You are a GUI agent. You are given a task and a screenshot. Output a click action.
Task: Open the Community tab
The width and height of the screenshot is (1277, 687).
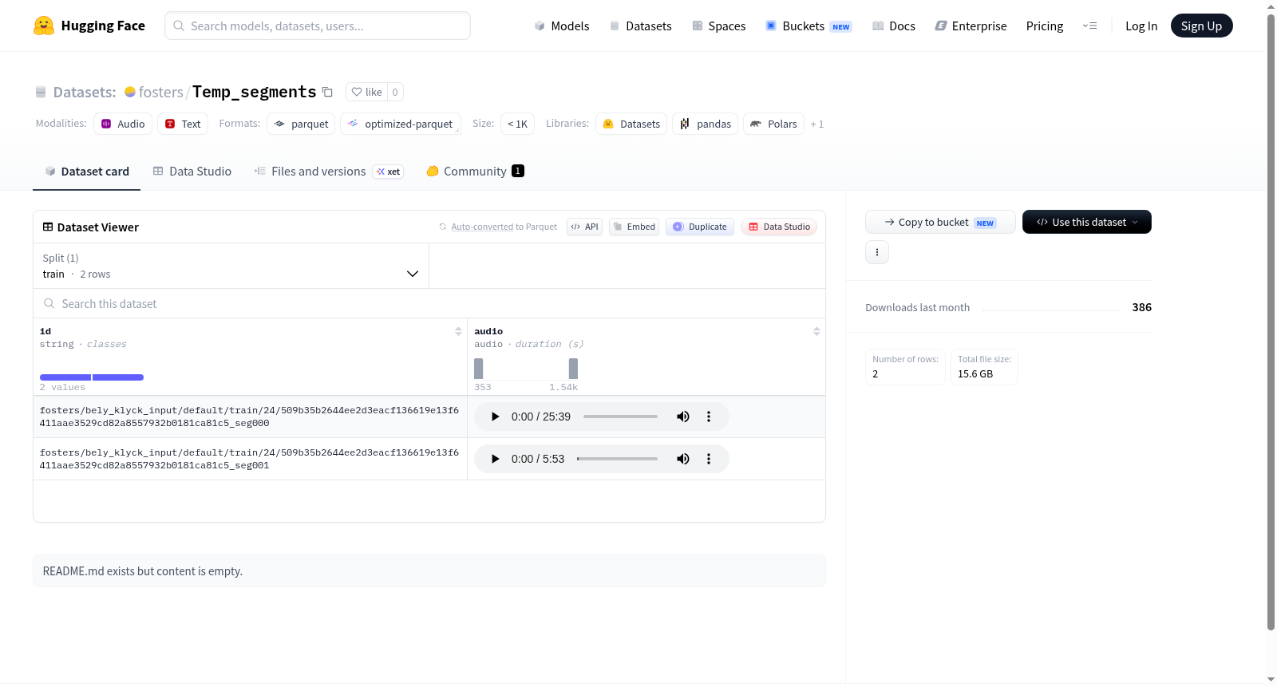click(x=475, y=172)
